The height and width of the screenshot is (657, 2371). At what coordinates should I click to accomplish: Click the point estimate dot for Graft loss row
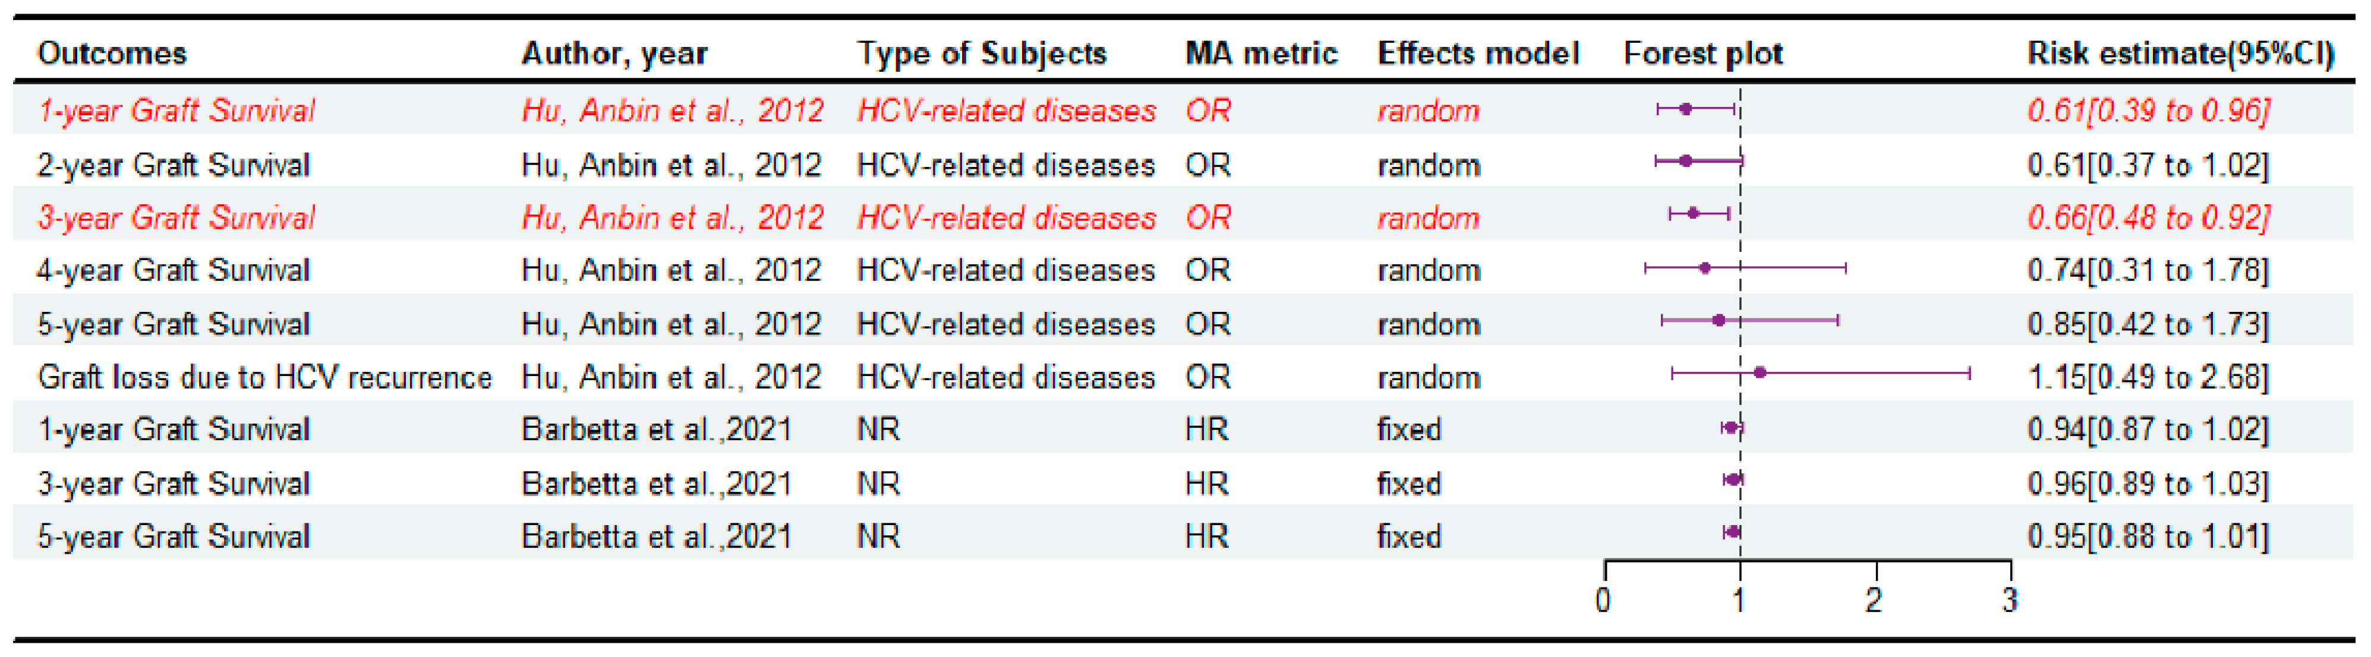(x=1760, y=372)
